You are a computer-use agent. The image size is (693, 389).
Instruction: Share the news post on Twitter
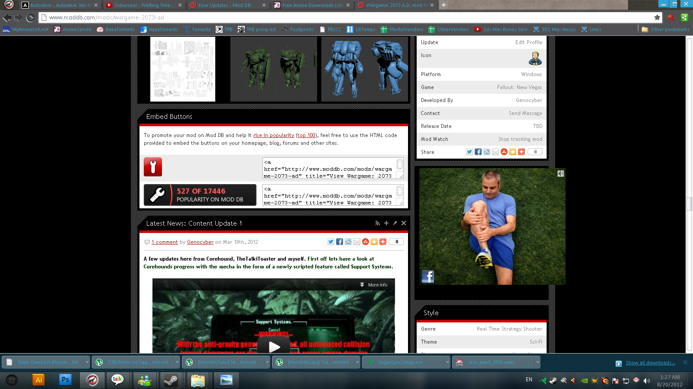(x=331, y=242)
